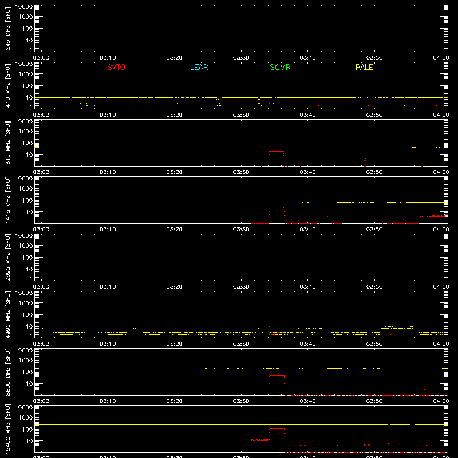Select the 410 MHz [SFU] axis label
The image size is (458, 458).
(7, 86)
